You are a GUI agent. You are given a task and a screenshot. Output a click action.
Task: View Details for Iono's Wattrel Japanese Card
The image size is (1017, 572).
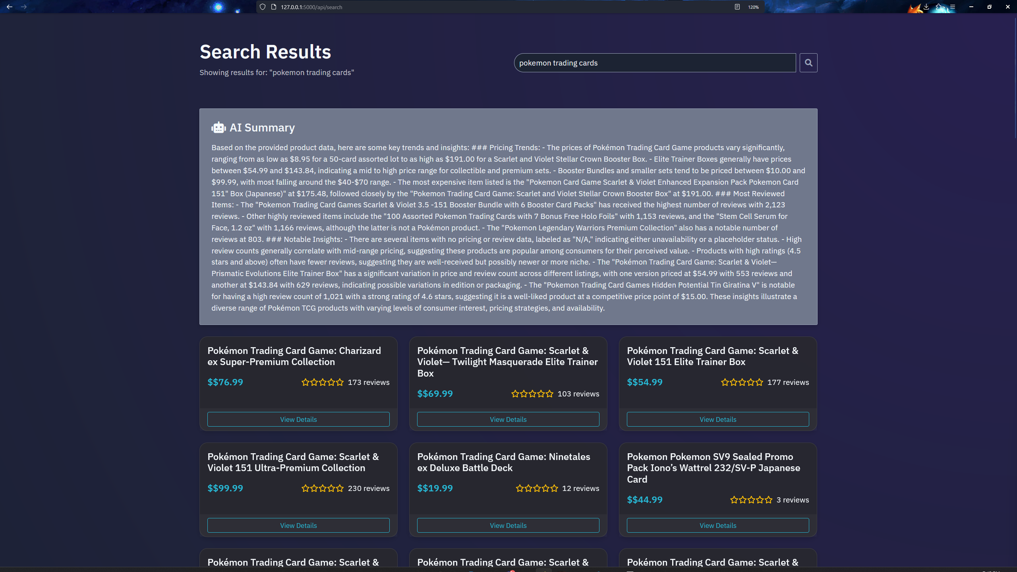[x=718, y=526]
